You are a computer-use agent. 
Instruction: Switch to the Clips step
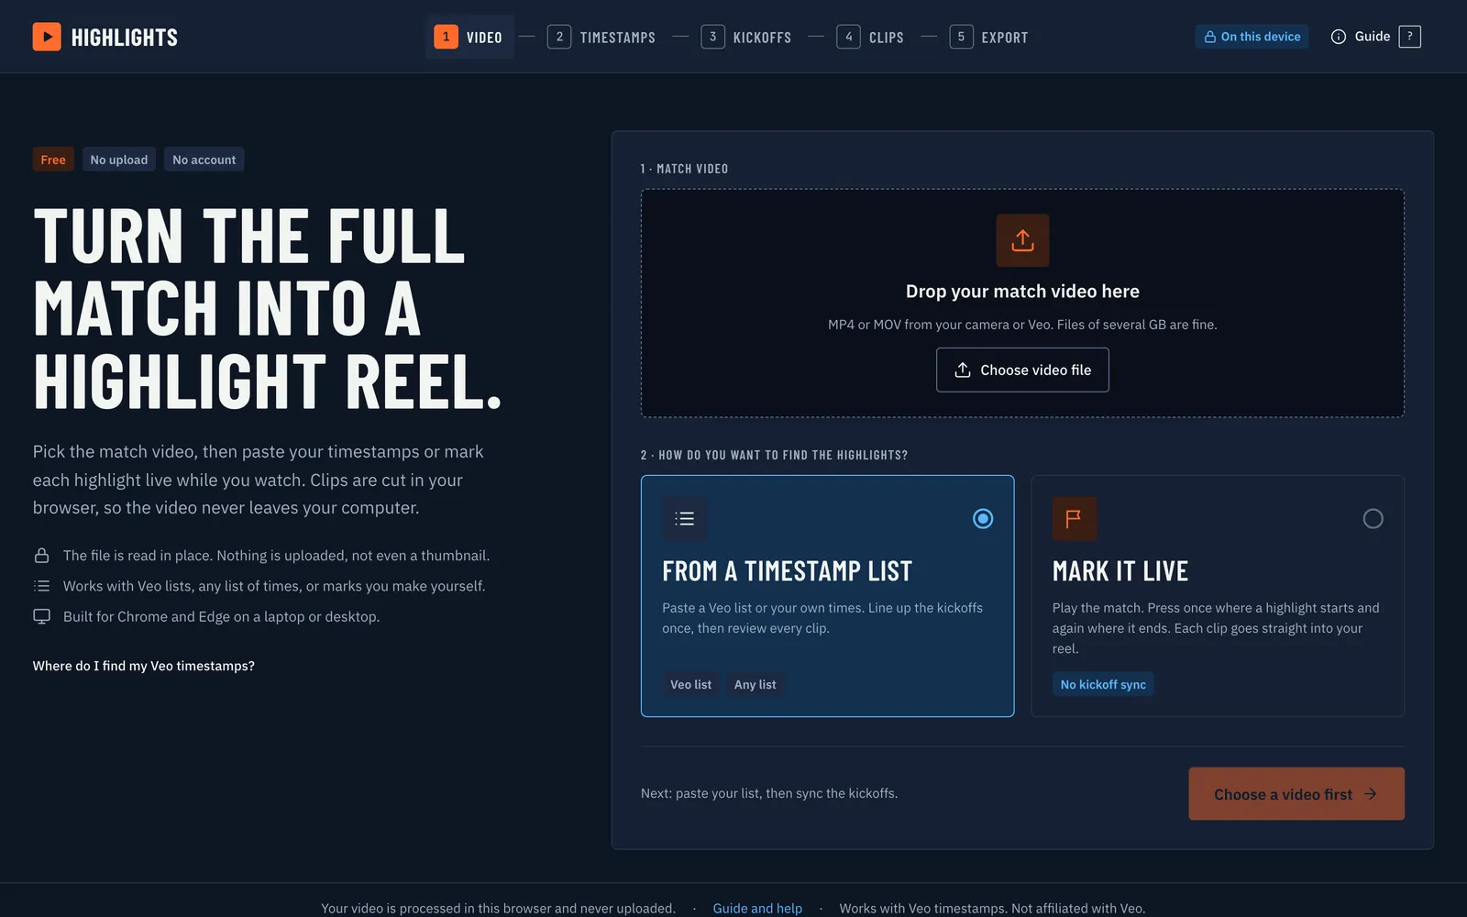pyautogui.click(x=870, y=37)
